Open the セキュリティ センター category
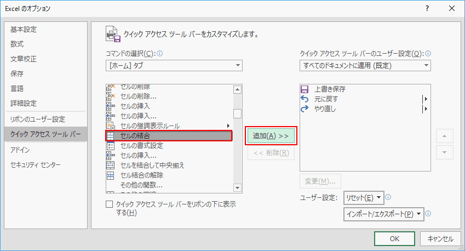The width and height of the screenshot is (465, 251). (x=45, y=164)
